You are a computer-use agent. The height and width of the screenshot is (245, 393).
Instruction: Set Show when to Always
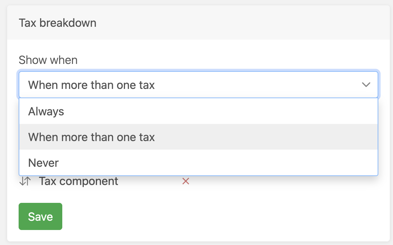(x=198, y=111)
